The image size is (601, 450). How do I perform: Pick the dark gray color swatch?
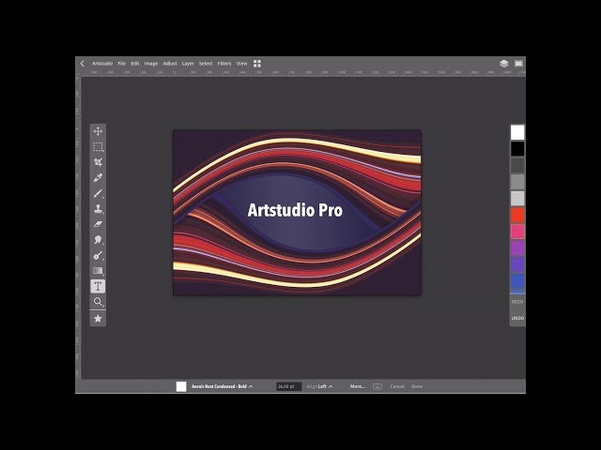(517, 165)
